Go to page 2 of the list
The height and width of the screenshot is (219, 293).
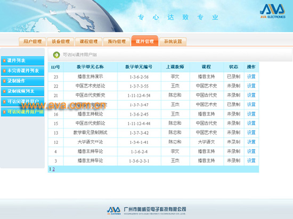54,169
